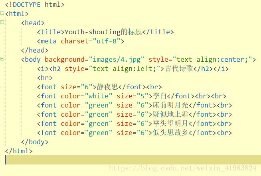Click the "images/4.jpg" value

117,60
